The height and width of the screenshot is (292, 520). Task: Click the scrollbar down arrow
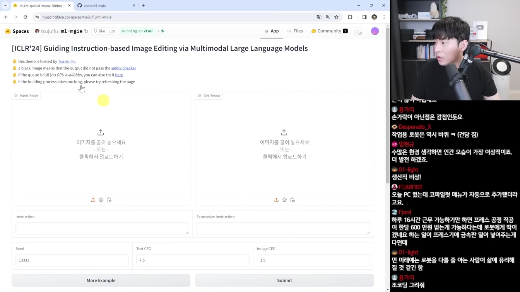(x=388, y=289)
